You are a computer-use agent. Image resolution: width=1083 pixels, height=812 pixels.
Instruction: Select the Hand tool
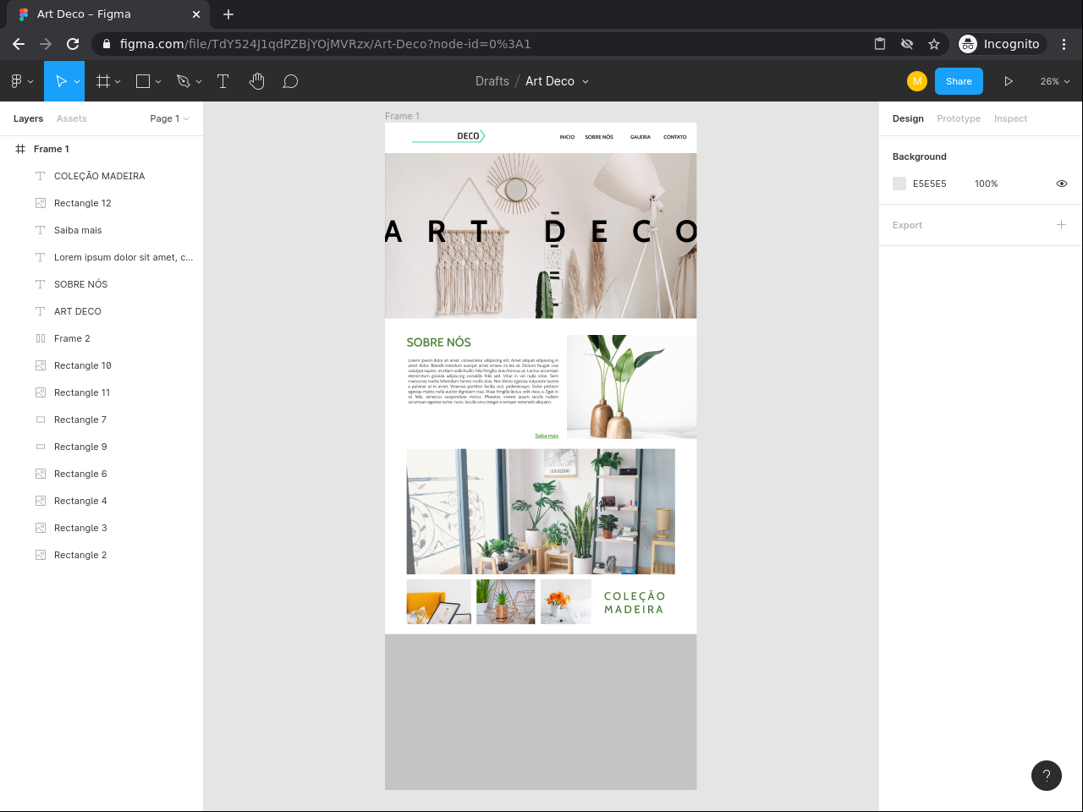click(257, 81)
